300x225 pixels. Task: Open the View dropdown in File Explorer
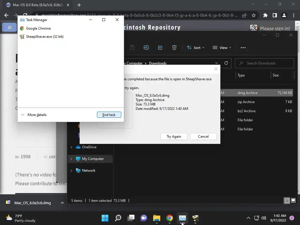click(222, 48)
